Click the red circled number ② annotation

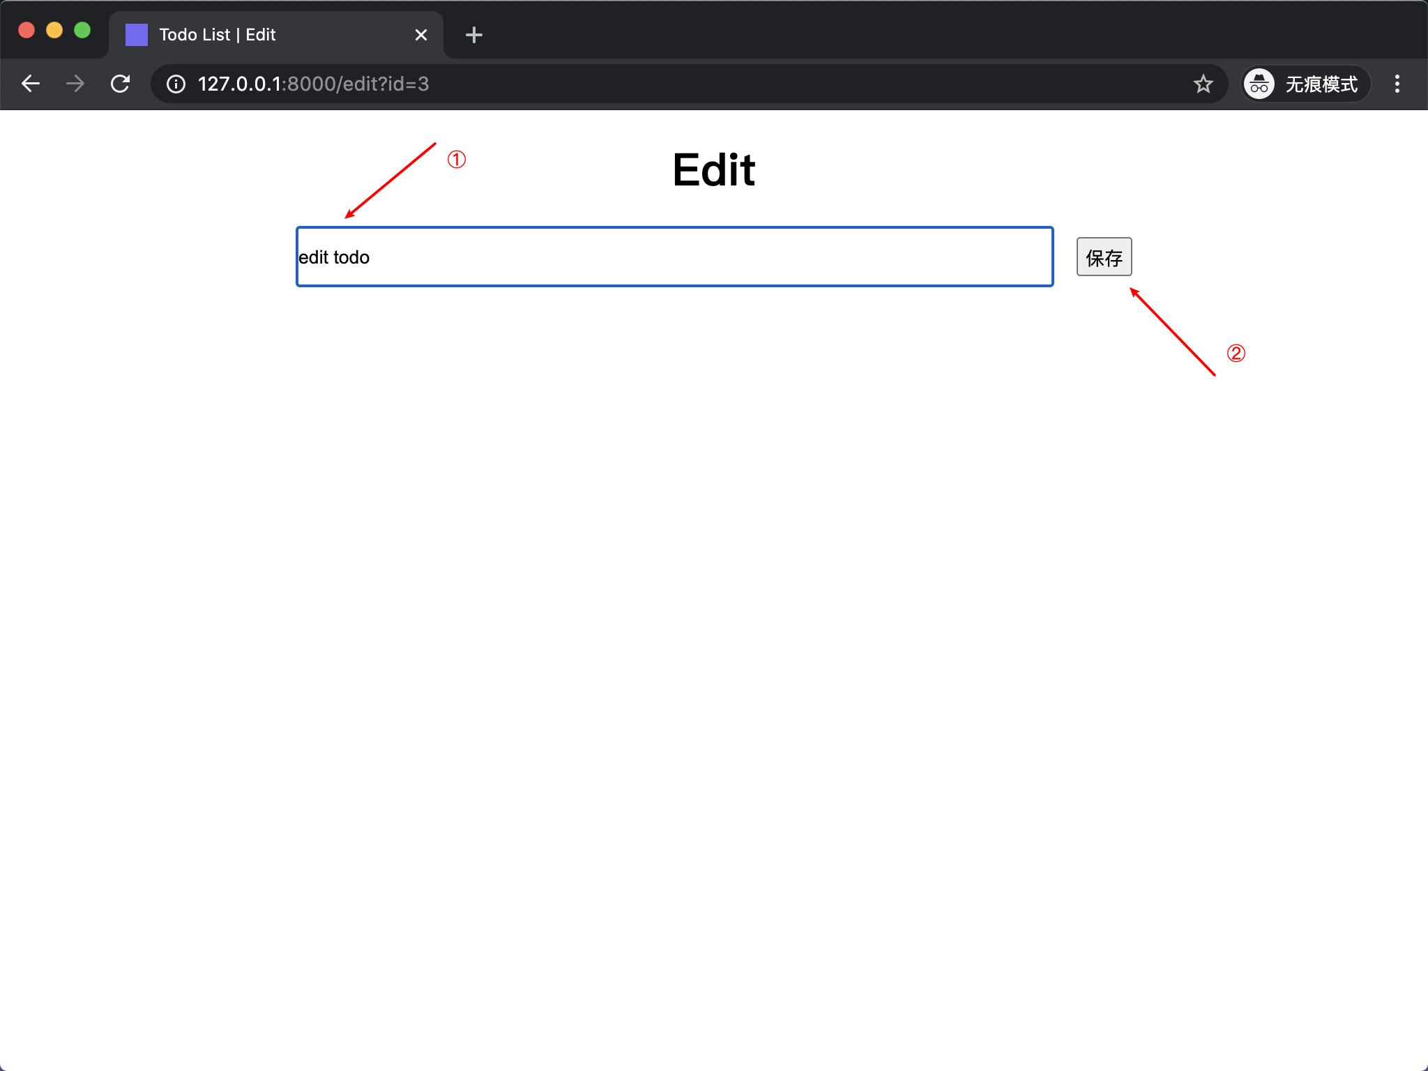point(1236,354)
